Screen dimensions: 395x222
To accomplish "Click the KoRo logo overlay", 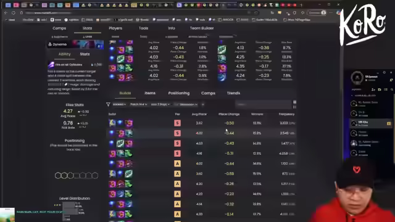I will (x=363, y=25).
